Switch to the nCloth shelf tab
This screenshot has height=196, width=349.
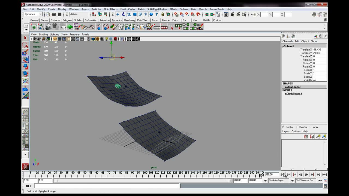(206, 20)
